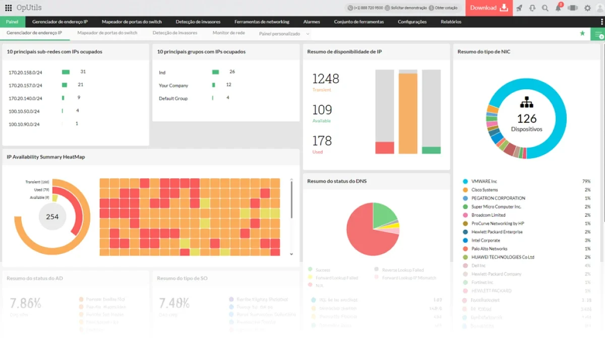Open the apps grid menu beside OpUtils
This screenshot has height=340, width=605.
[x=8, y=8]
